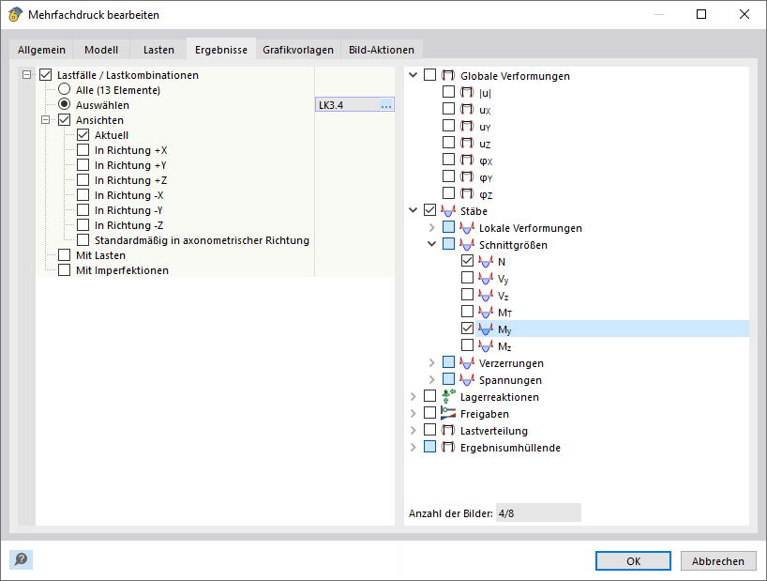The height and width of the screenshot is (581, 767).
Task: Select the Auswählen radio button
Action: coord(64,104)
